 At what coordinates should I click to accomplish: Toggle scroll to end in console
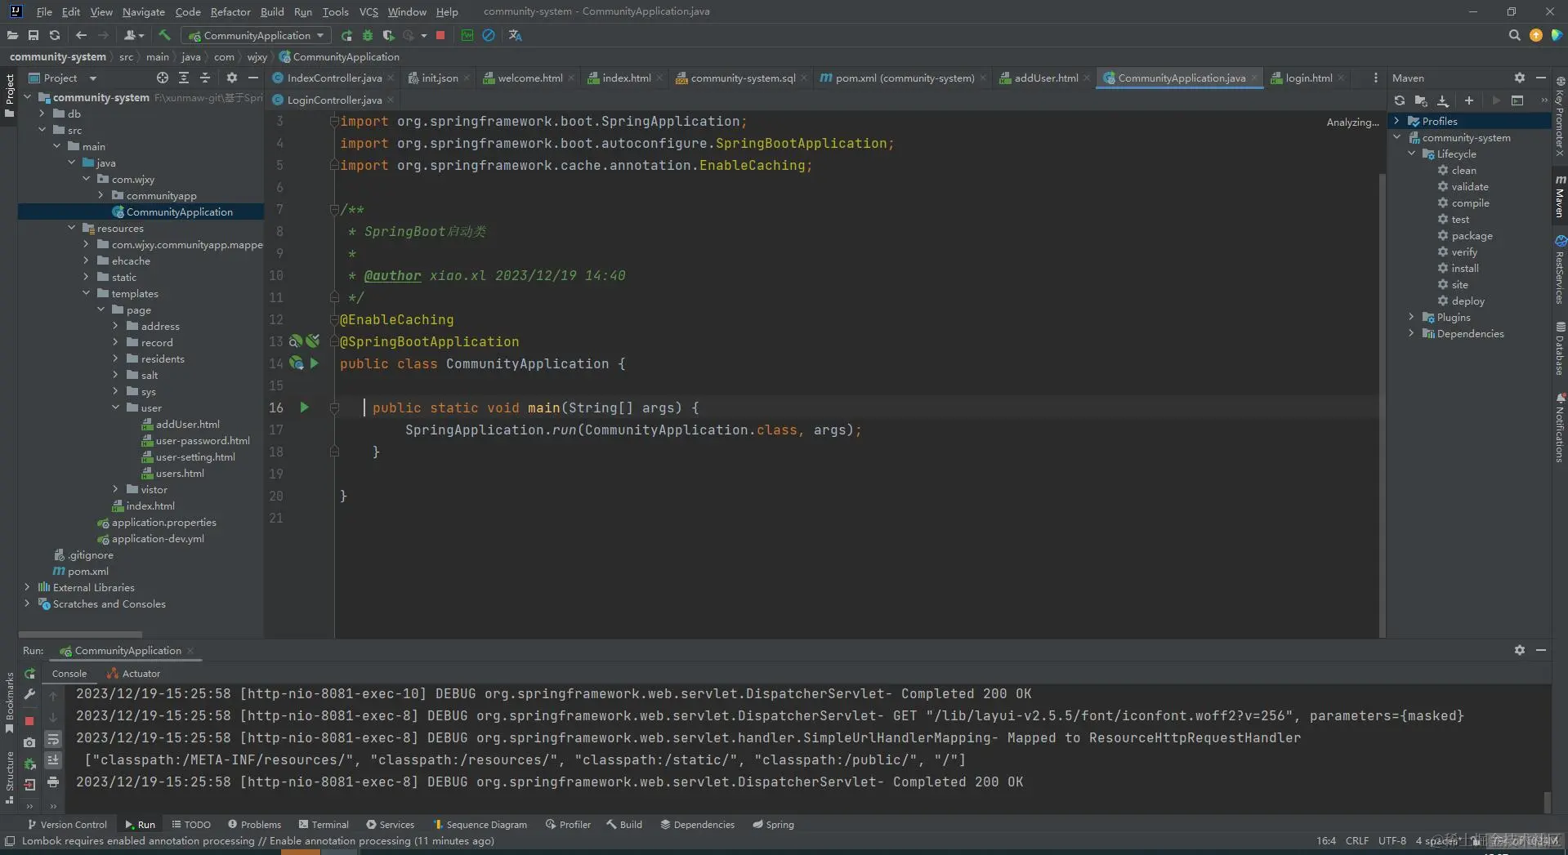coord(53,760)
